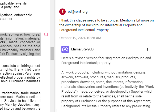
Task: Click "Foreground Intellectual Property" in ed's comment
Action: pyautogui.click(x=84, y=30)
